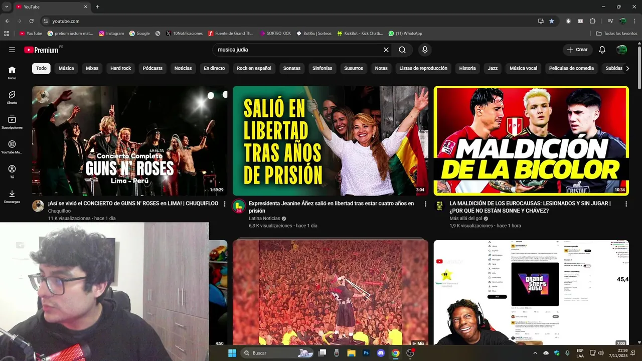This screenshot has height=361, width=642.
Task: Open YouTube Music from the sidebar
Action: [x=12, y=147]
